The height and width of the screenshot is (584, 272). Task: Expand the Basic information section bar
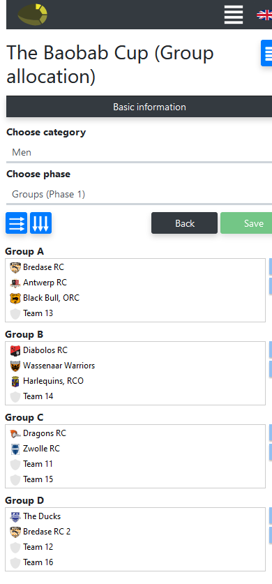point(139,107)
